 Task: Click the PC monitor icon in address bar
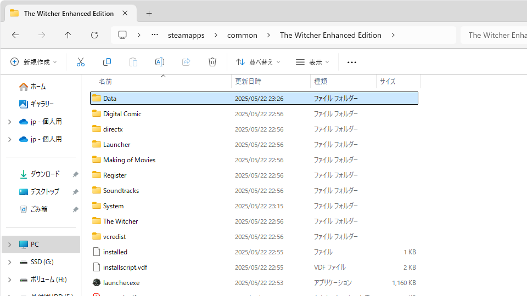pyautogui.click(x=122, y=35)
